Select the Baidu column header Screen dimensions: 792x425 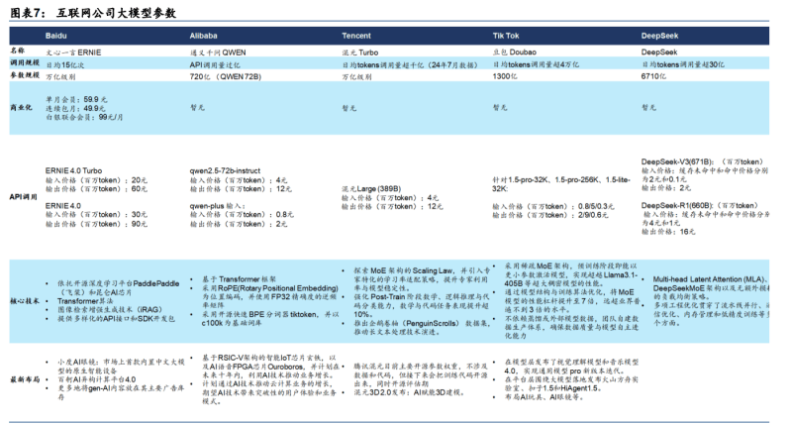[56, 36]
